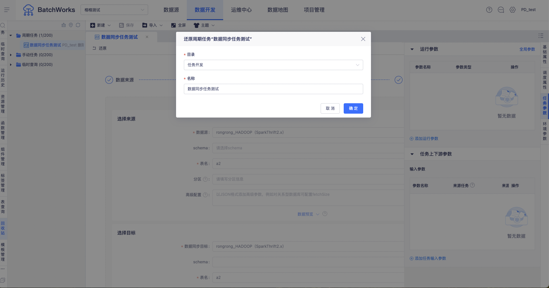Switch to 调度属性 right side tab
This screenshot has height=288, width=549.
click(x=545, y=80)
